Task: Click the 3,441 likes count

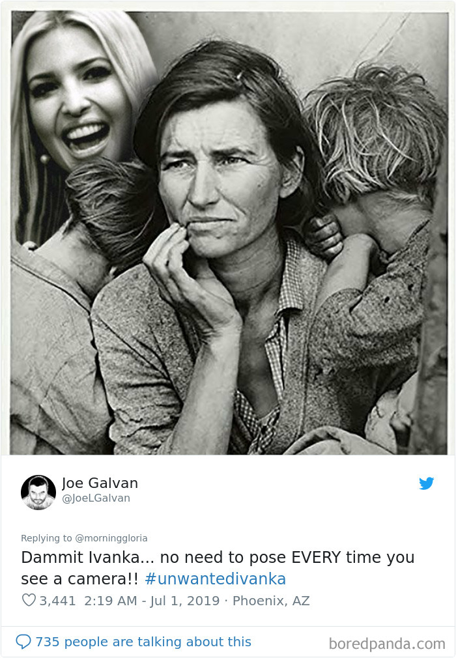Action: [x=57, y=601]
